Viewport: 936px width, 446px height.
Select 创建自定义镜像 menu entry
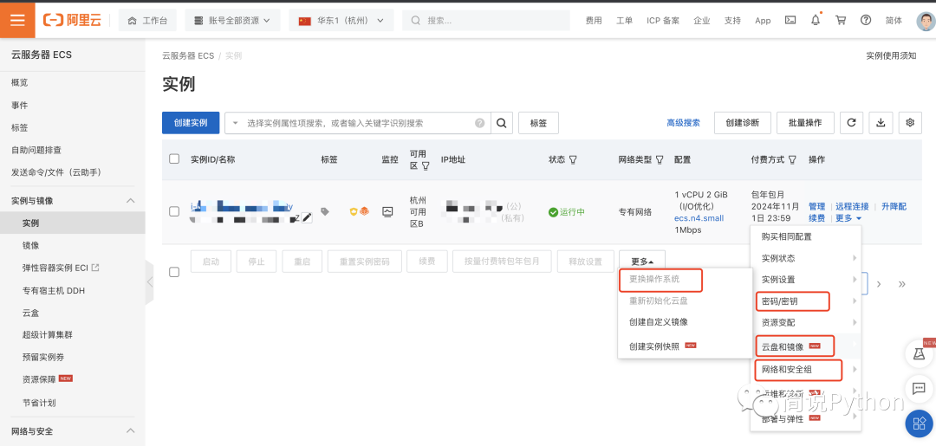point(659,322)
